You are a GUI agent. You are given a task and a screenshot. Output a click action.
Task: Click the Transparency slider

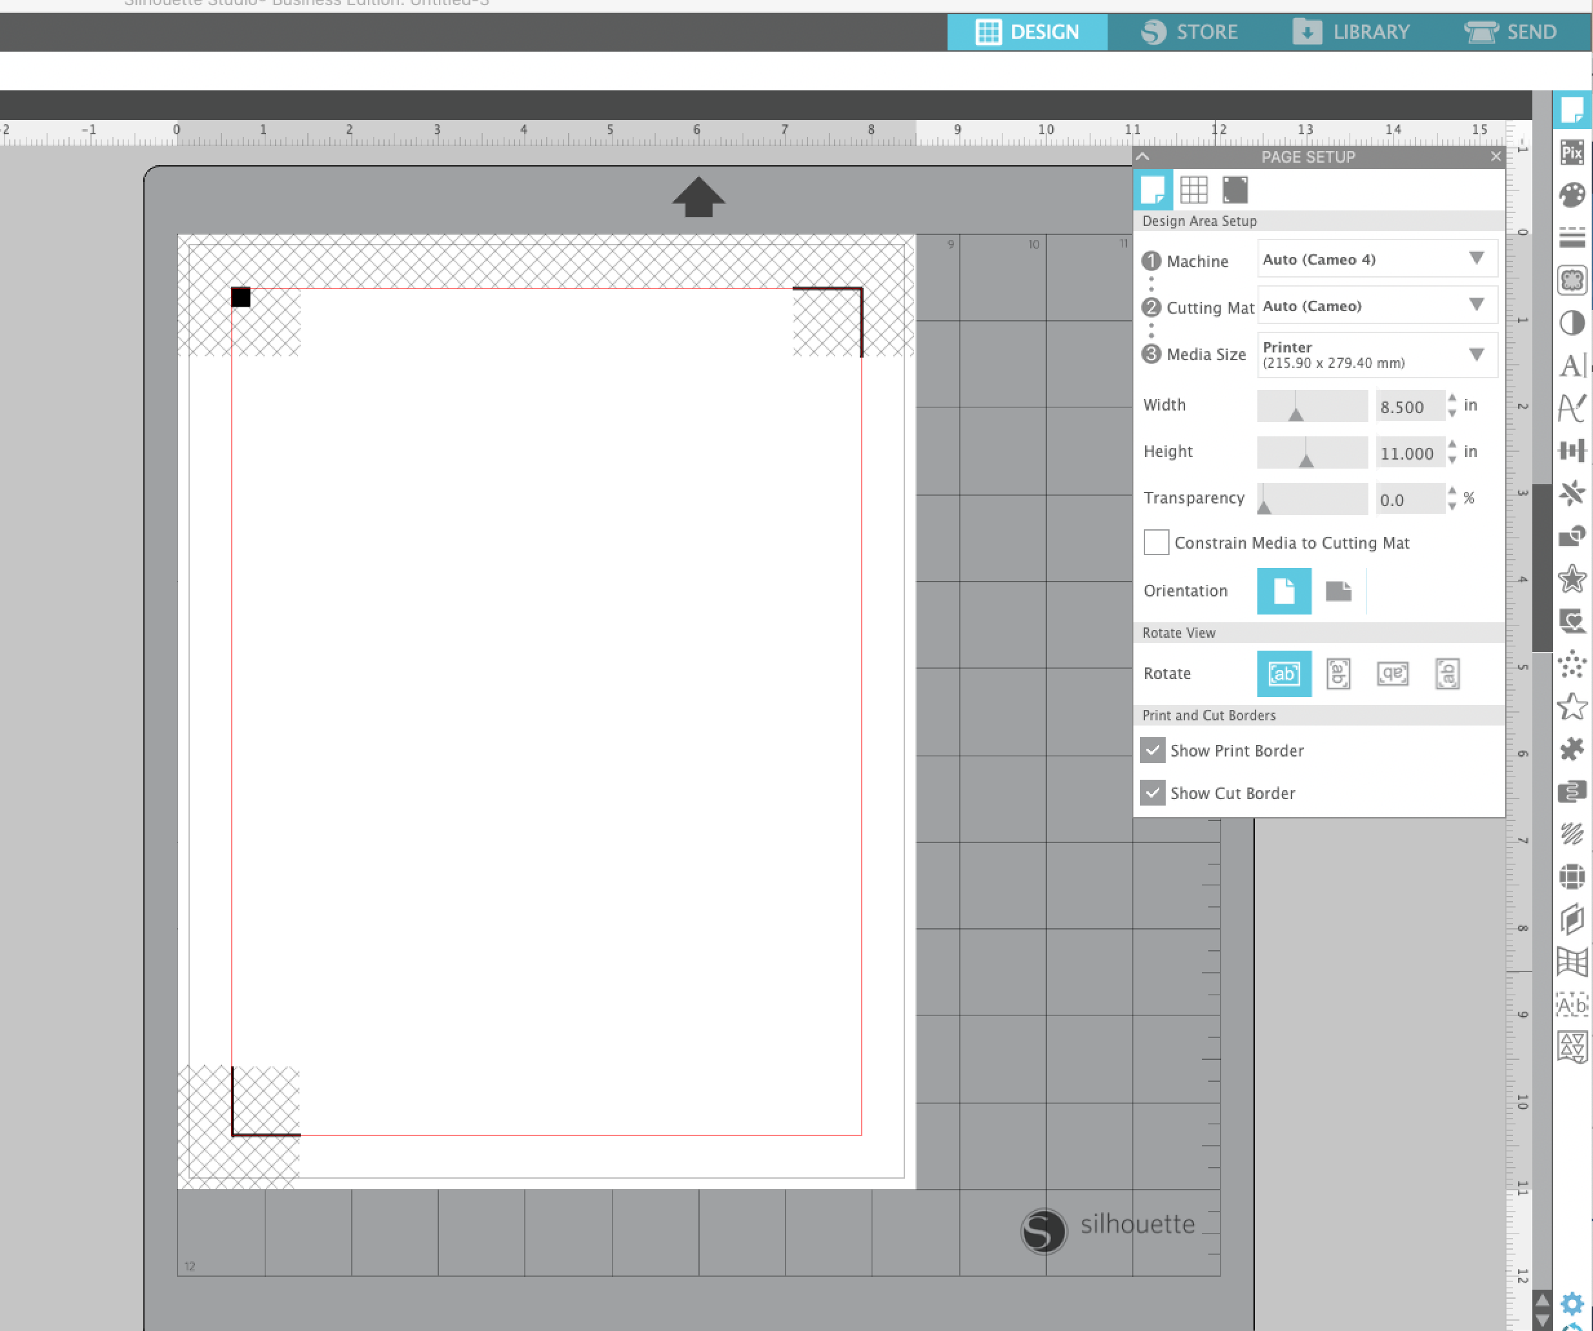1312,498
